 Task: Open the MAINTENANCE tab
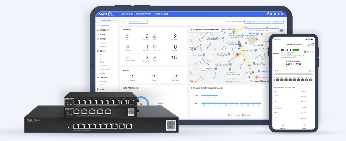click(x=161, y=14)
